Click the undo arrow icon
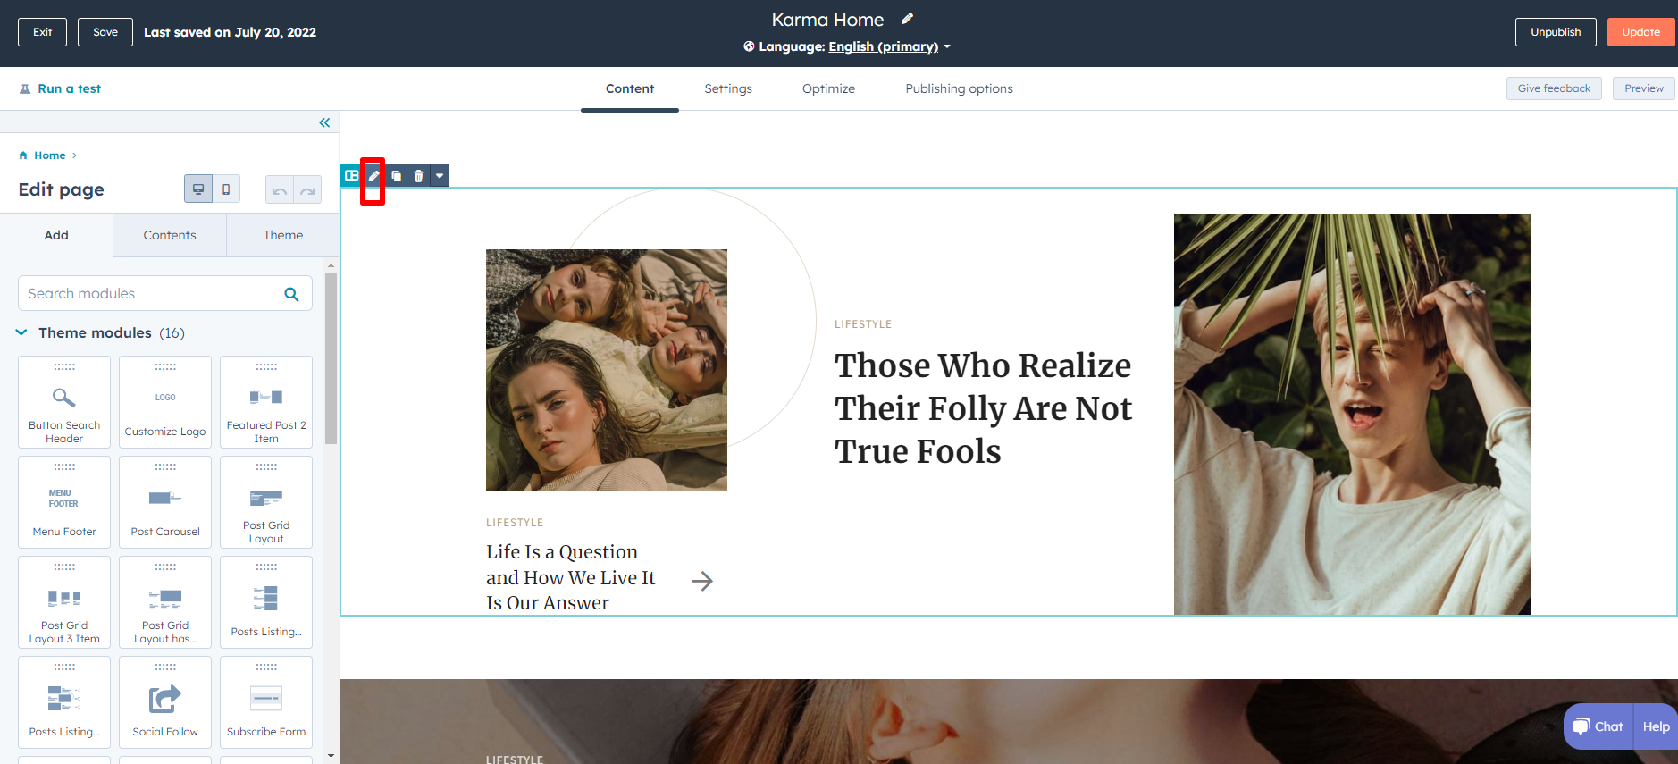Screen dimensions: 1678x764 point(280,190)
